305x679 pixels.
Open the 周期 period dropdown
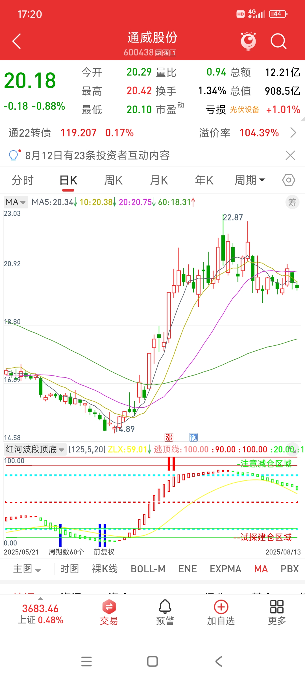click(250, 180)
